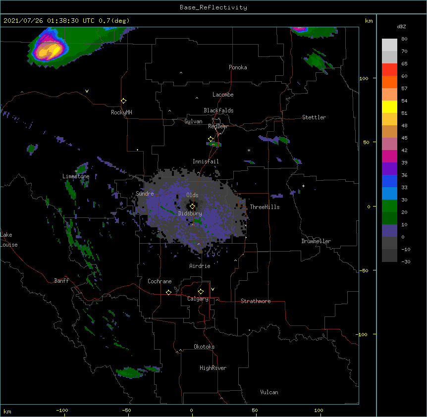Click the yellow v marker east of Calgary
The image size is (427, 417).
click(x=213, y=289)
